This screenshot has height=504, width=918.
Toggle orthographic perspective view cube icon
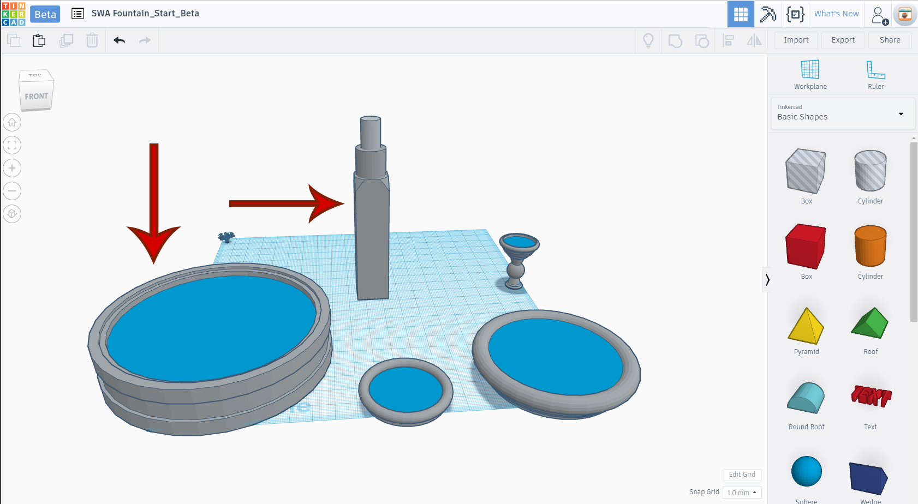coord(12,214)
